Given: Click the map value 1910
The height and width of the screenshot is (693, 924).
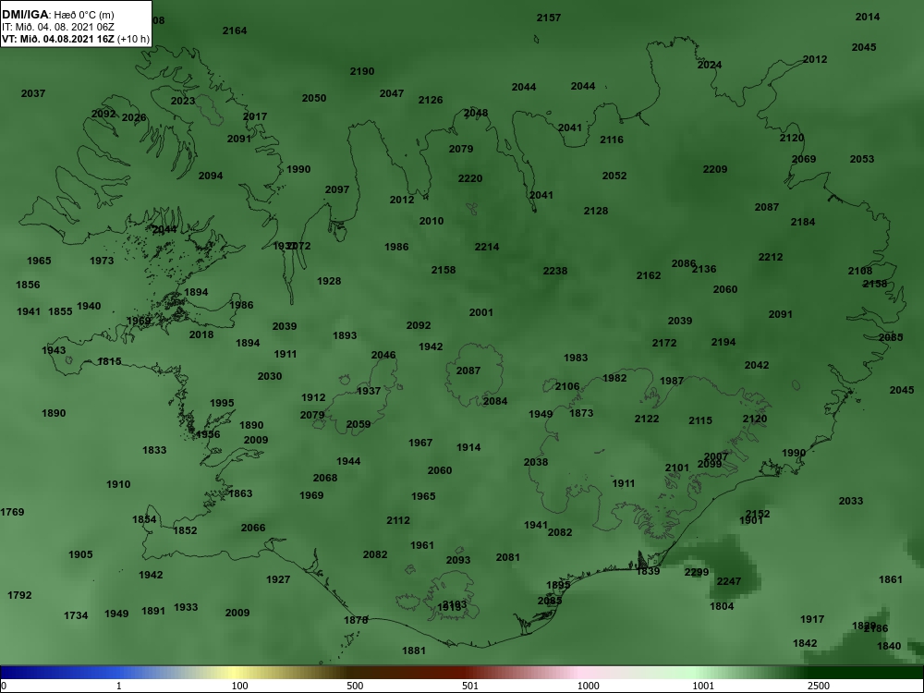Looking at the screenshot, I should [118, 484].
